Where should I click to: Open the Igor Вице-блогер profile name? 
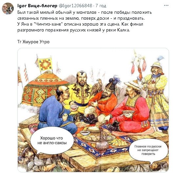(x=37, y=6)
